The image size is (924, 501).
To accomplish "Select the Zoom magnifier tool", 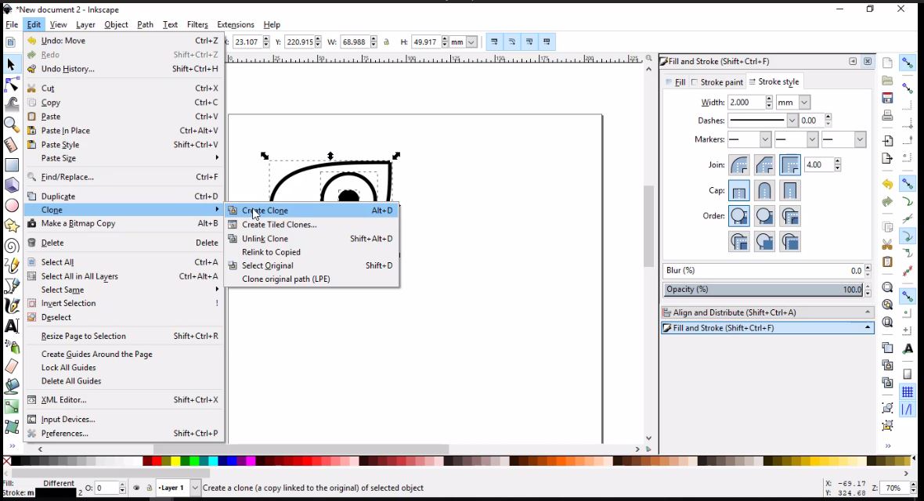I will tap(11, 124).
